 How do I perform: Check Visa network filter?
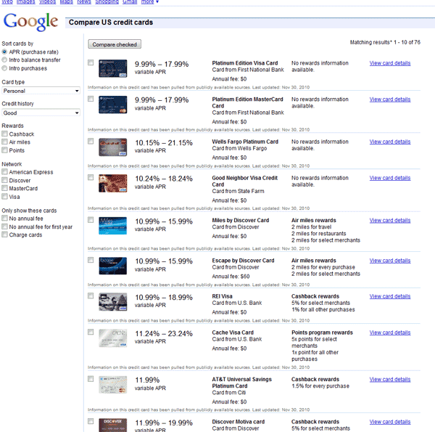pyautogui.click(x=4, y=197)
